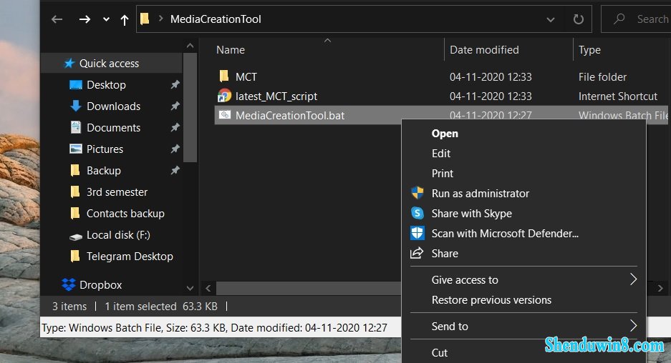This screenshot has width=671, height=363.
Task: Open the Backup folder in sidebar
Action: pyautogui.click(x=104, y=171)
